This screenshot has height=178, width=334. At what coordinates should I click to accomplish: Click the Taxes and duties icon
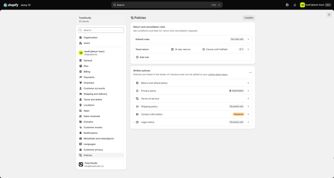(81, 99)
